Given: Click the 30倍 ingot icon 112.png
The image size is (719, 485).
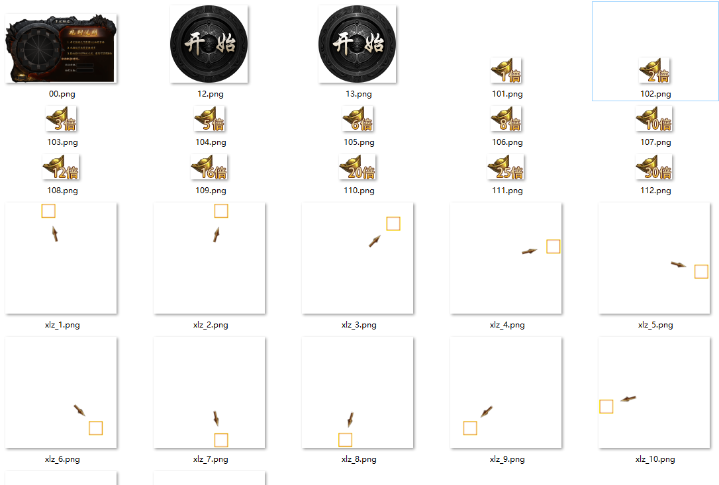Looking at the screenshot, I should (654, 167).
